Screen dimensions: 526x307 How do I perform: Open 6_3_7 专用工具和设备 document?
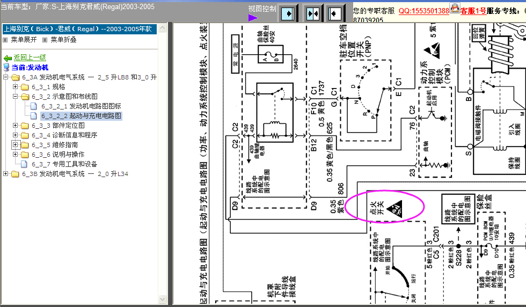pos(64,164)
